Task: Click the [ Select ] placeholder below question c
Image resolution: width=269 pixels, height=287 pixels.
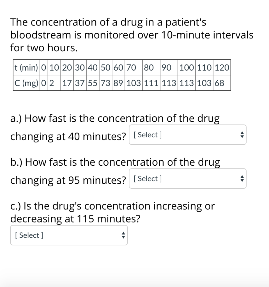Action: [x=29, y=235]
